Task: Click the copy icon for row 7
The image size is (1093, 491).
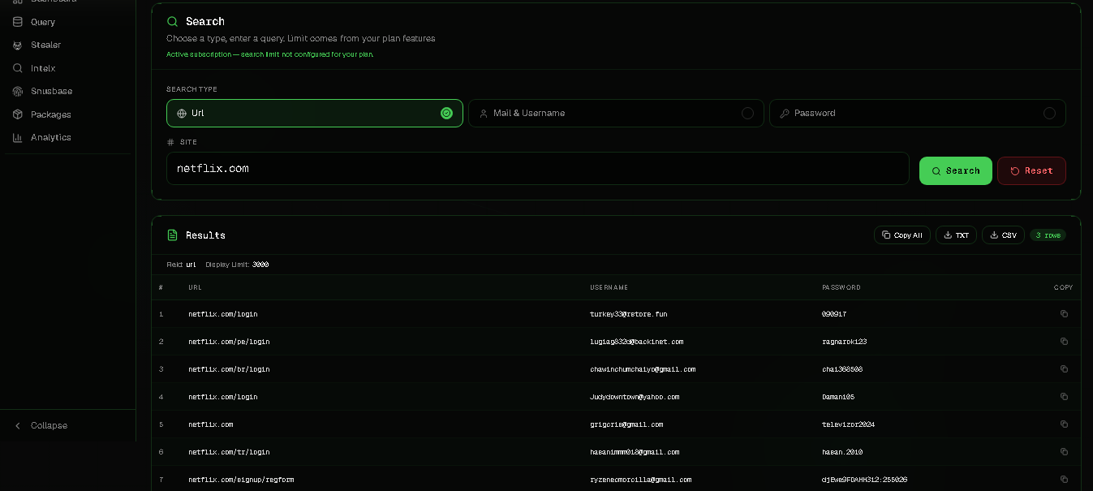Action: [1064, 480]
